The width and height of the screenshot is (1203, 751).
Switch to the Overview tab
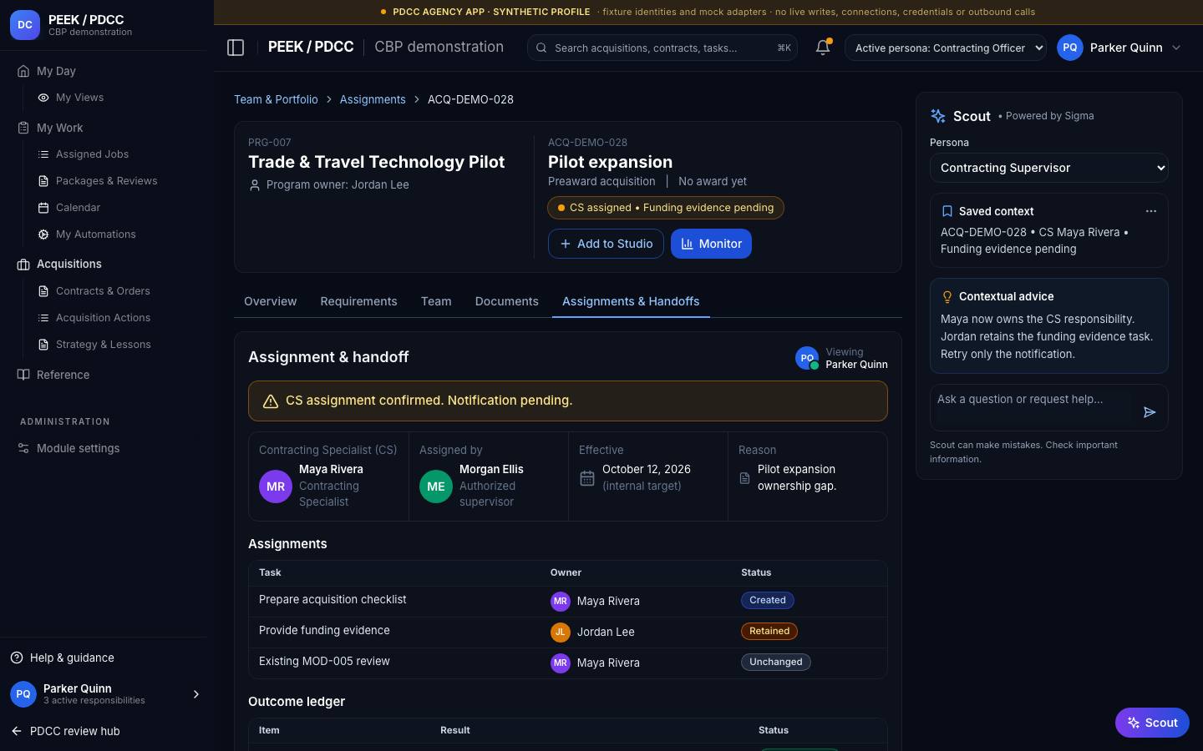point(270,301)
